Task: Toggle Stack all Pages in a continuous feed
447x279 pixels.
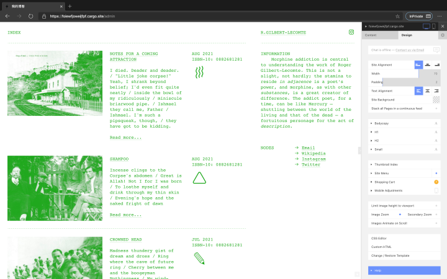Action: pyautogui.click(x=436, y=108)
